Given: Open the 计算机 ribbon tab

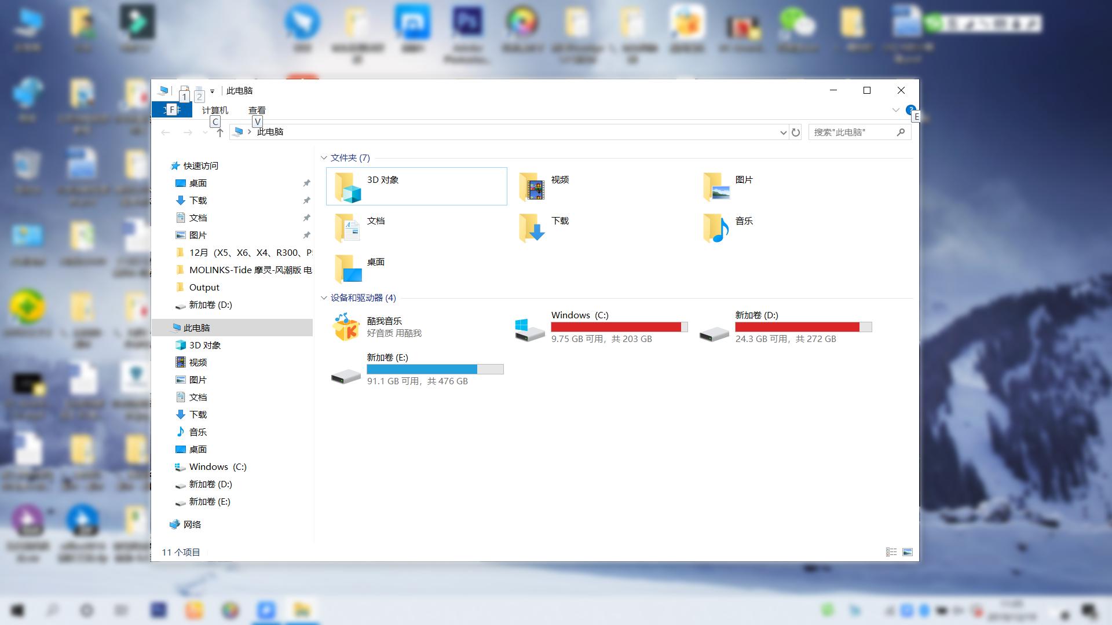Looking at the screenshot, I should [x=215, y=110].
